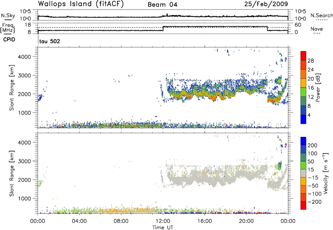Image resolution: width=333 pixels, height=230 pixels.
Task: Pick the red top swatch of Power colorbar
Action: point(303,56)
